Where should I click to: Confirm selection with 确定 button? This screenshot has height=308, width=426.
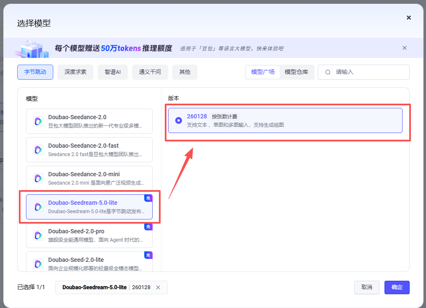pyautogui.click(x=397, y=287)
